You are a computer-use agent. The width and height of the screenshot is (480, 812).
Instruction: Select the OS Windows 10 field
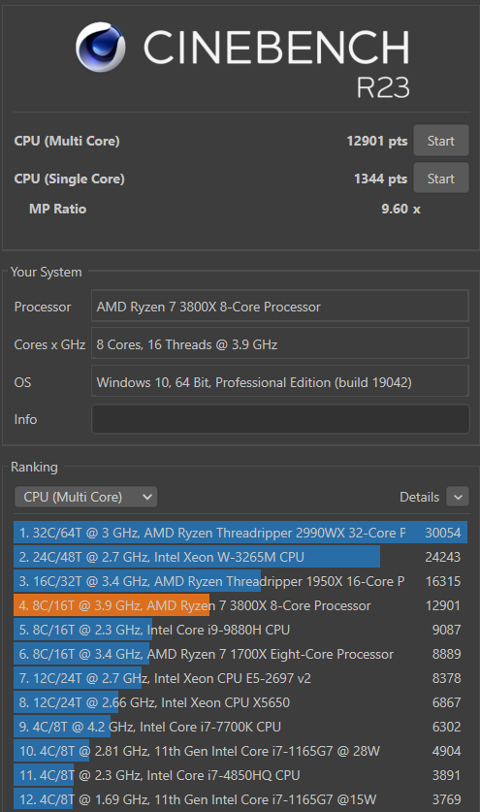pyautogui.click(x=280, y=382)
